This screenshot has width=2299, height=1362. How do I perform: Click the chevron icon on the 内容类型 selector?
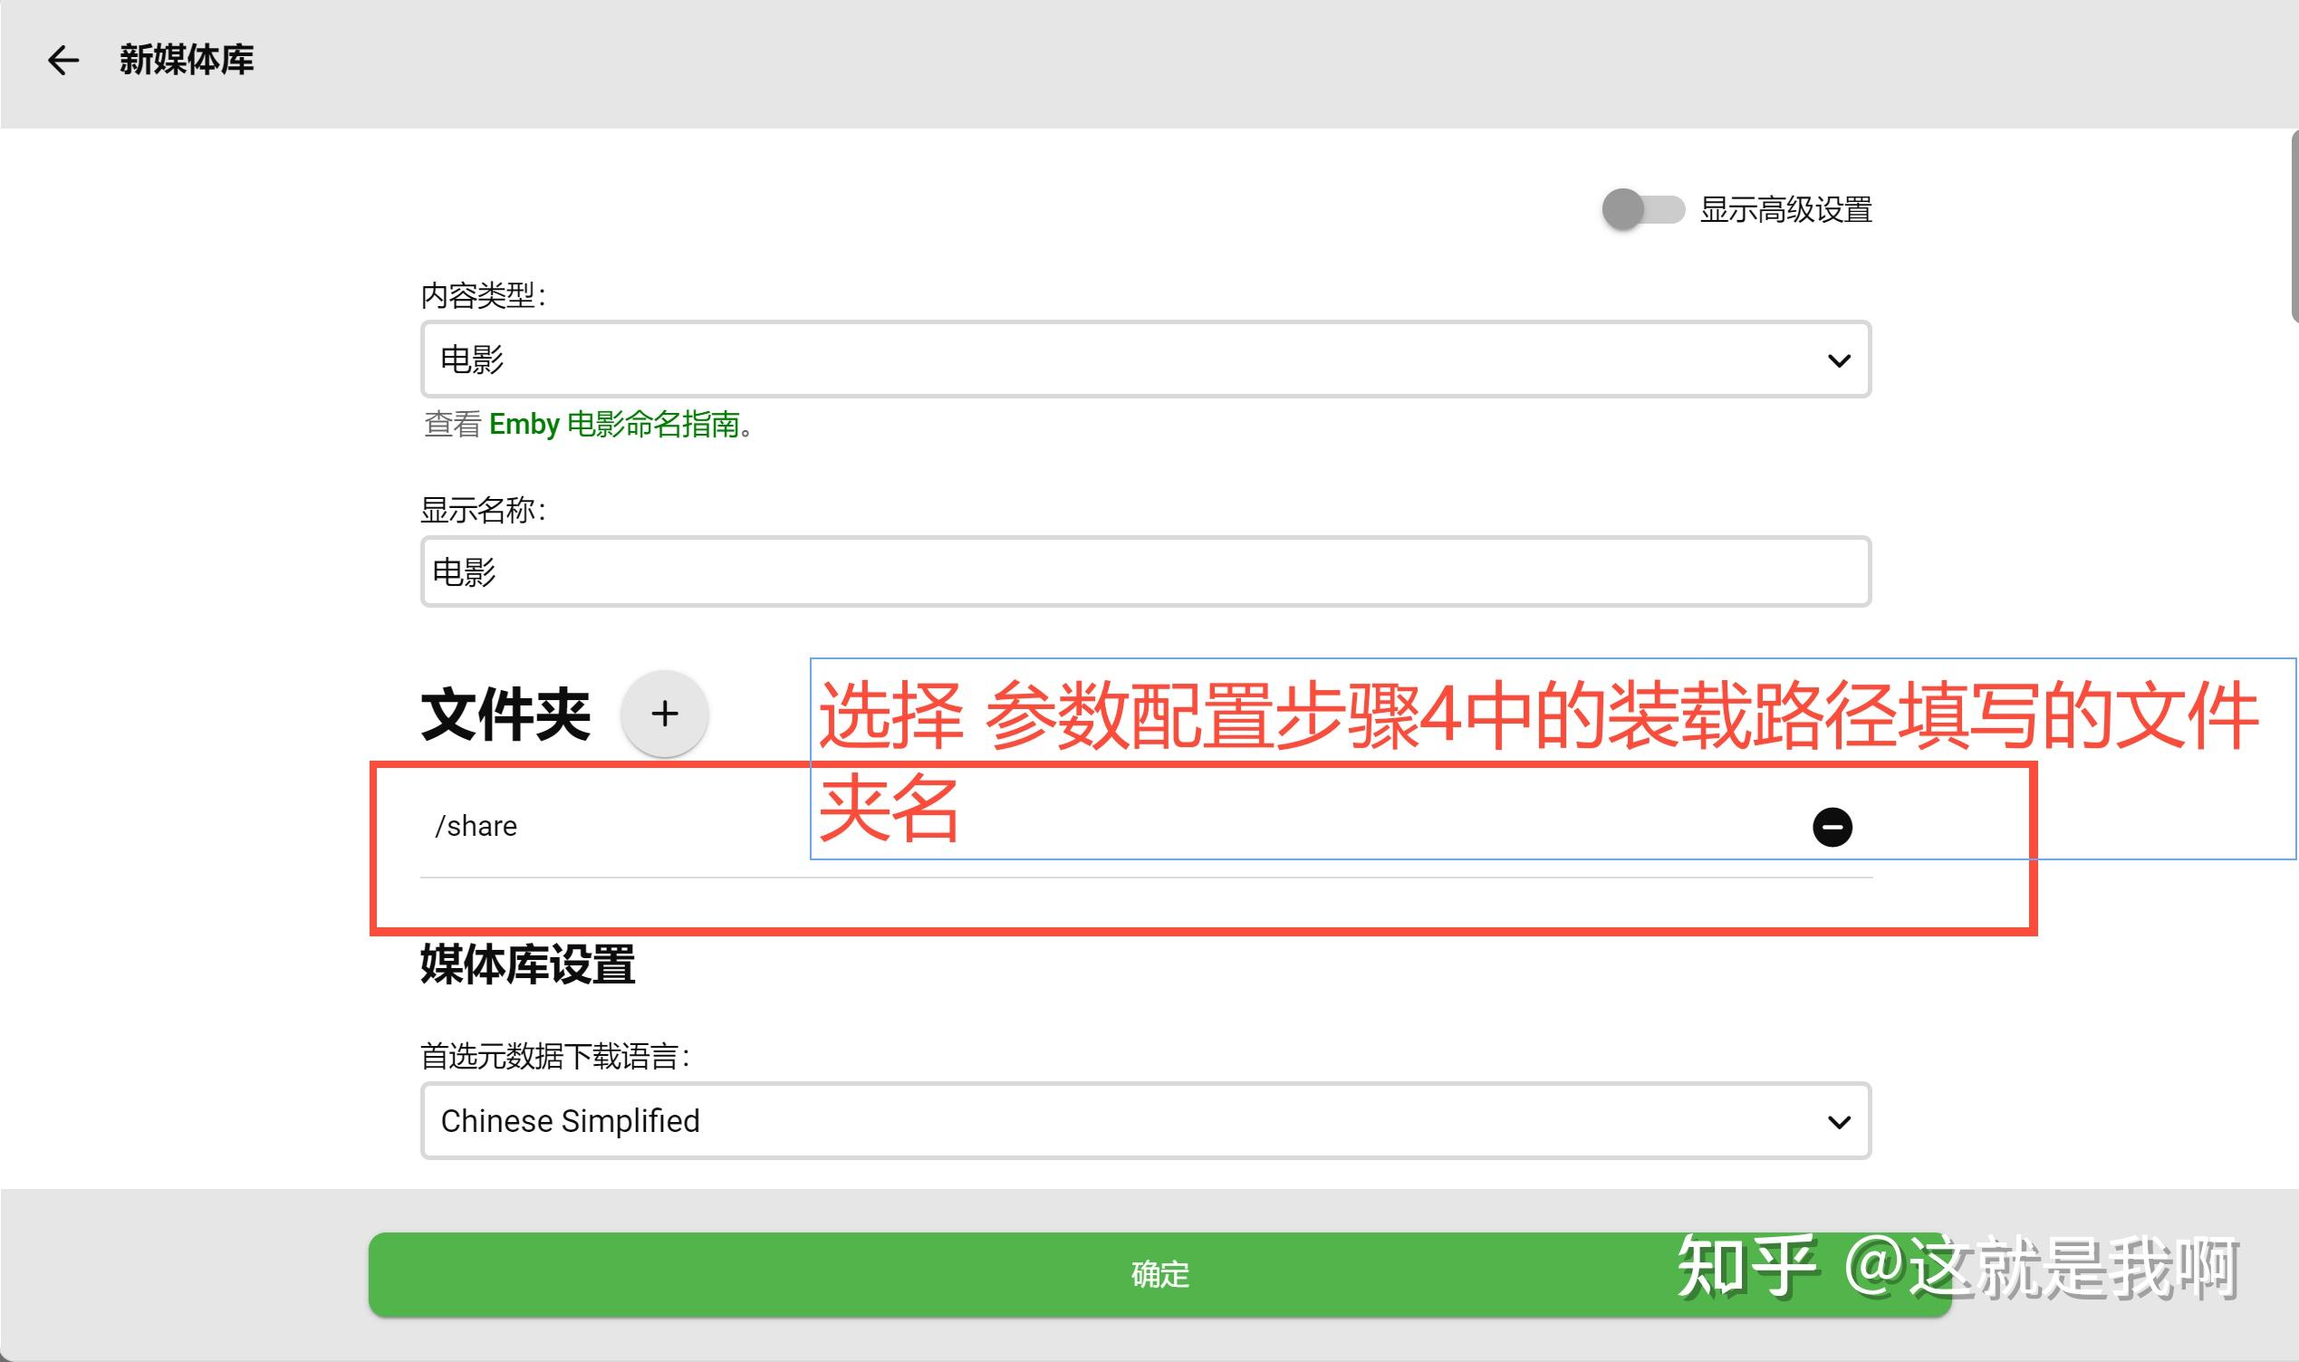pyautogui.click(x=1839, y=360)
